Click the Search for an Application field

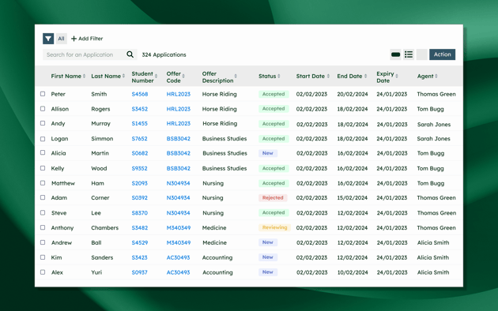click(84, 54)
